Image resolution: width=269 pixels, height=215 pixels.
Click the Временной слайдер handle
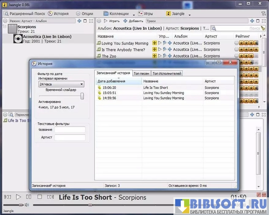[x=82, y=96]
